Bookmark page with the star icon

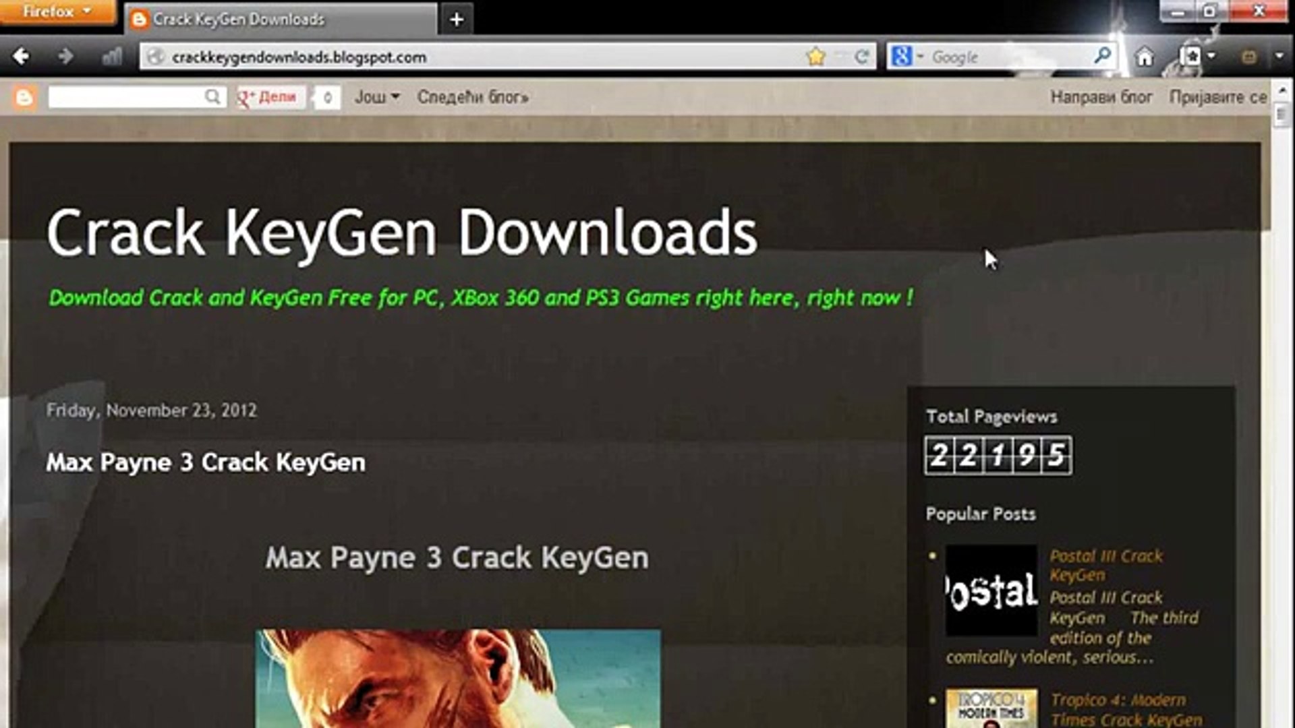(816, 57)
